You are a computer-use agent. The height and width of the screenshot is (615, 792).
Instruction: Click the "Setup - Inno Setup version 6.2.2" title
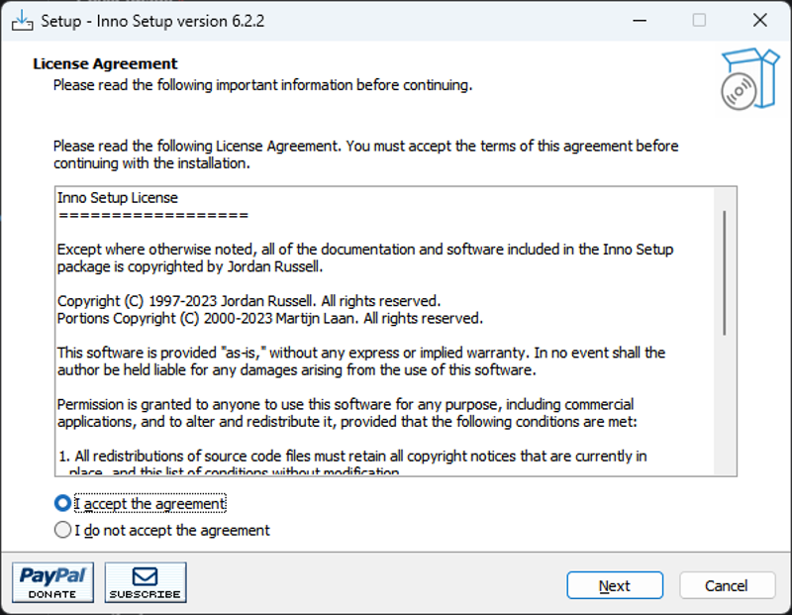152,21
